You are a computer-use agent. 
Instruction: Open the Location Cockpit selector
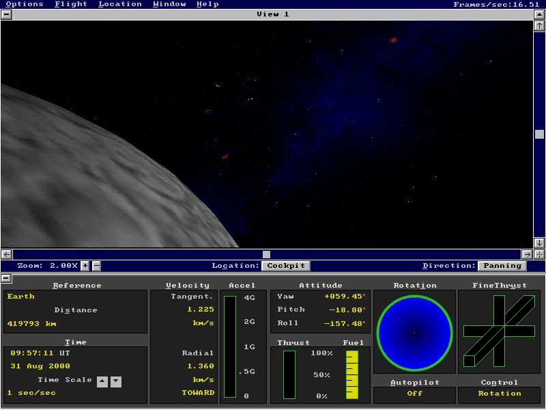285,266
